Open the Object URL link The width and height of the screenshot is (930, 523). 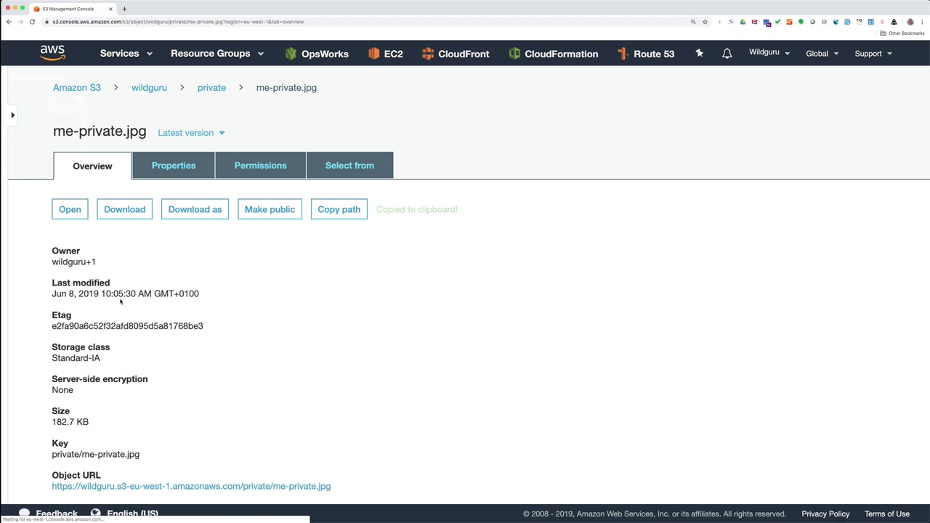[191, 486]
